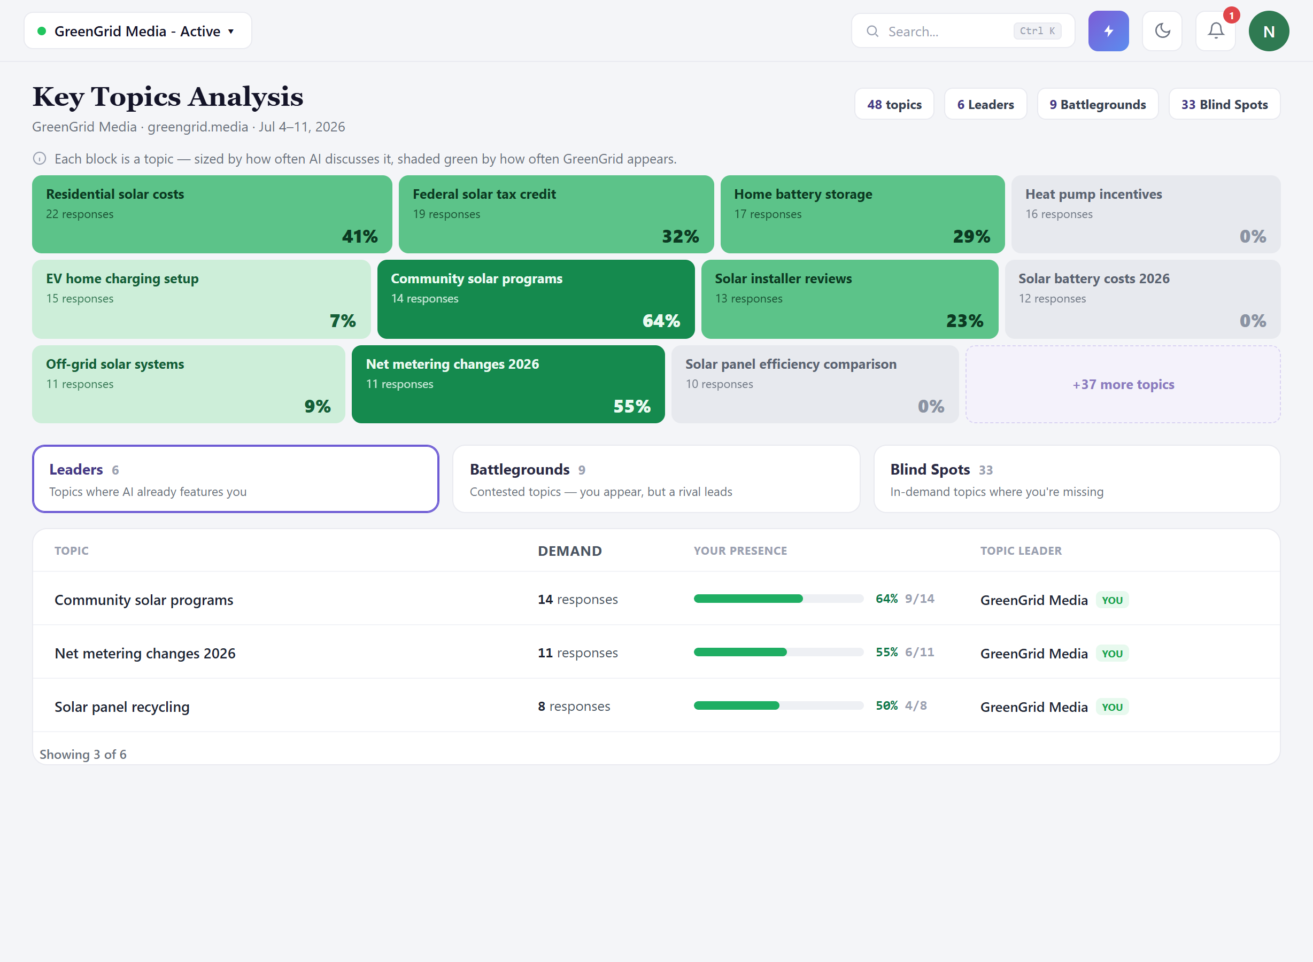Switch to the Blind Spots tab
This screenshot has width=1313, height=962.
[1077, 479]
